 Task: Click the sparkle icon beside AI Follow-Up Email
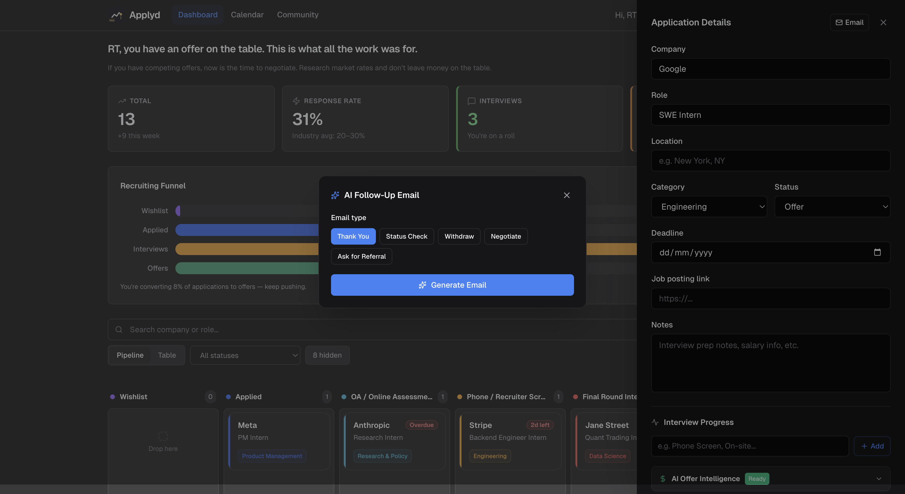click(335, 195)
